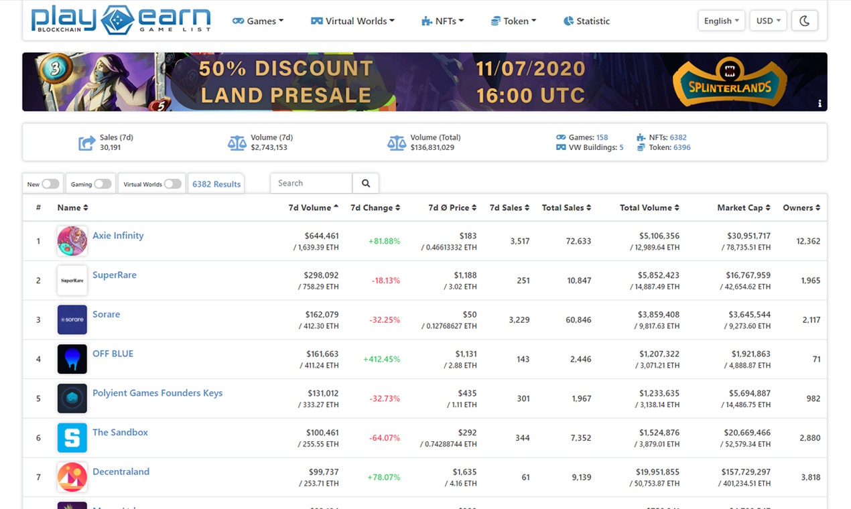The width and height of the screenshot is (851, 509).
Task: Sort table by 7d Ø Price column
Action: point(452,208)
